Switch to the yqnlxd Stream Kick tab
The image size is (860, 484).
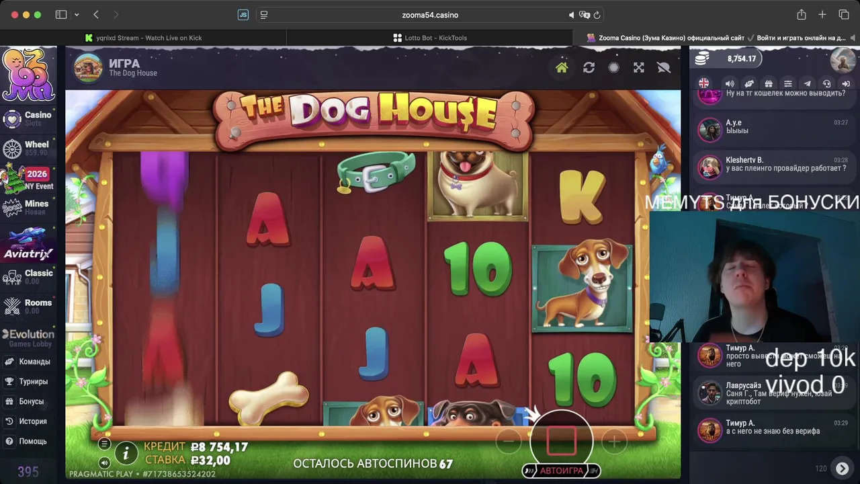[x=143, y=38]
